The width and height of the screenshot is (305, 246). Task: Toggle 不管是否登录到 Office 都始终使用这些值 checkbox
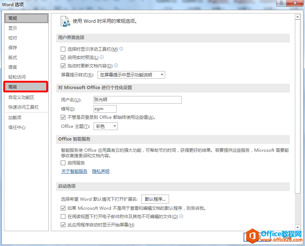(x=63, y=117)
